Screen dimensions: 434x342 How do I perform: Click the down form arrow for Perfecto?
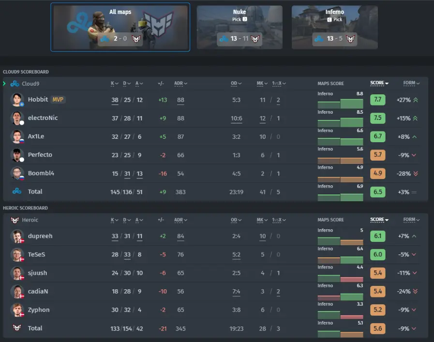pos(414,155)
